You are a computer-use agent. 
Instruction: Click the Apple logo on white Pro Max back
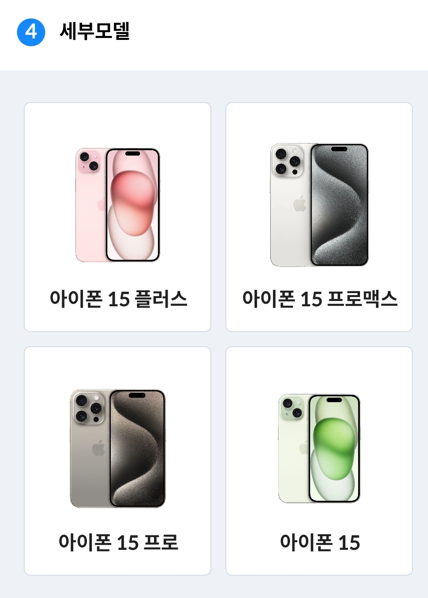pos(300,203)
